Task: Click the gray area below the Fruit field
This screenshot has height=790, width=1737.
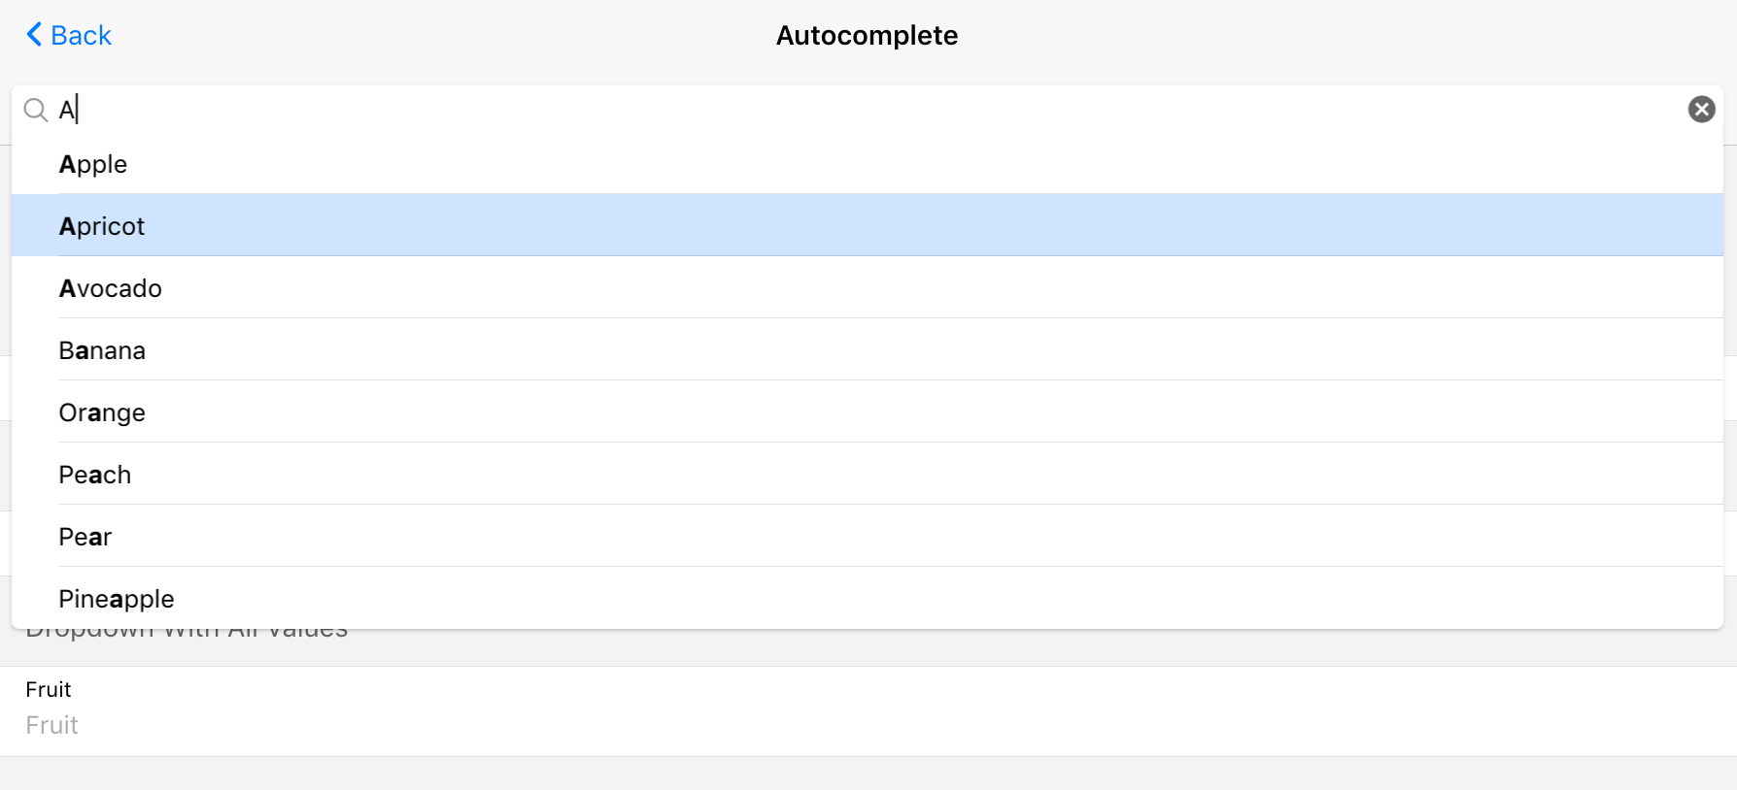Action: tap(868, 774)
